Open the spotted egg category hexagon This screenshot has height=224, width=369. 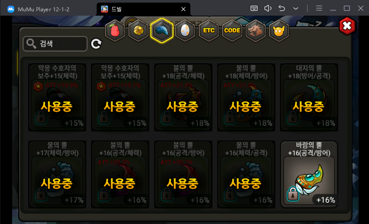185,31
